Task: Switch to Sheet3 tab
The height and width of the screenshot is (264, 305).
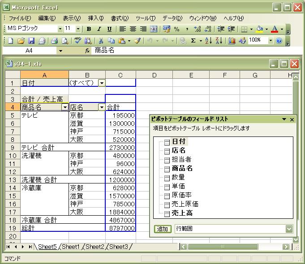Action: pyautogui.click(x=119, y=247)
